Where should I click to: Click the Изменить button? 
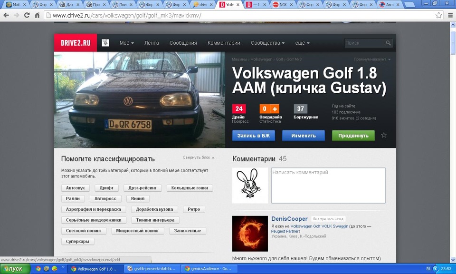304,136
